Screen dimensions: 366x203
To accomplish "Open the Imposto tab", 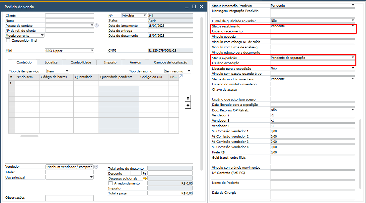I will [110, 62].
